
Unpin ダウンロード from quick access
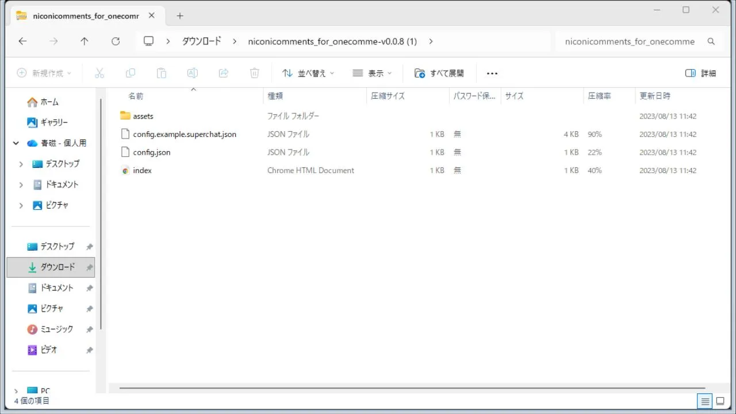click(x=89, y=267)
